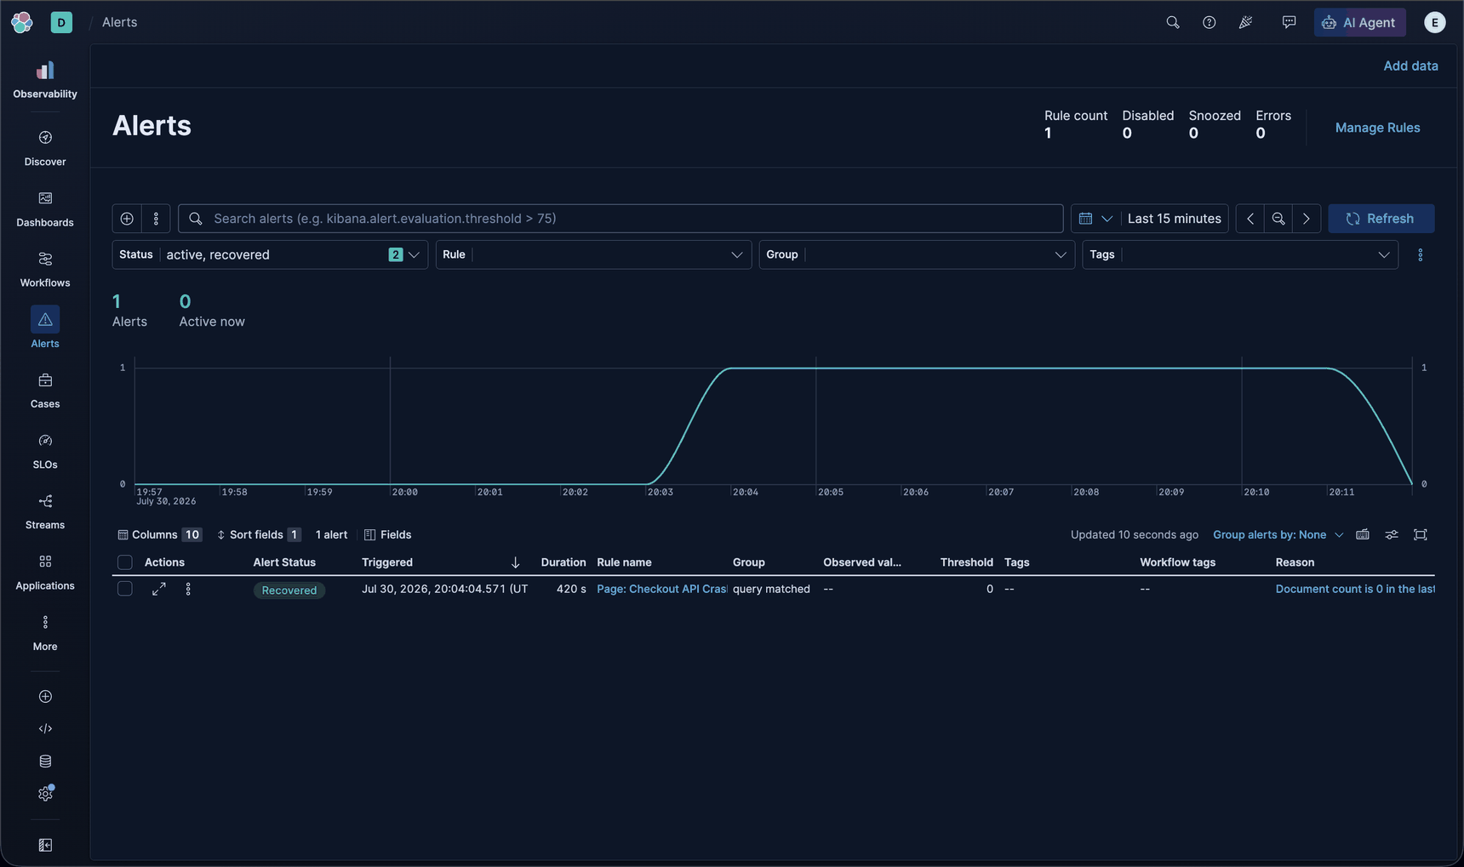Open the Group filter dropdown
The width and height of the screenshot is (1464, 867).
pyautogui.click(x=917, y=254)
